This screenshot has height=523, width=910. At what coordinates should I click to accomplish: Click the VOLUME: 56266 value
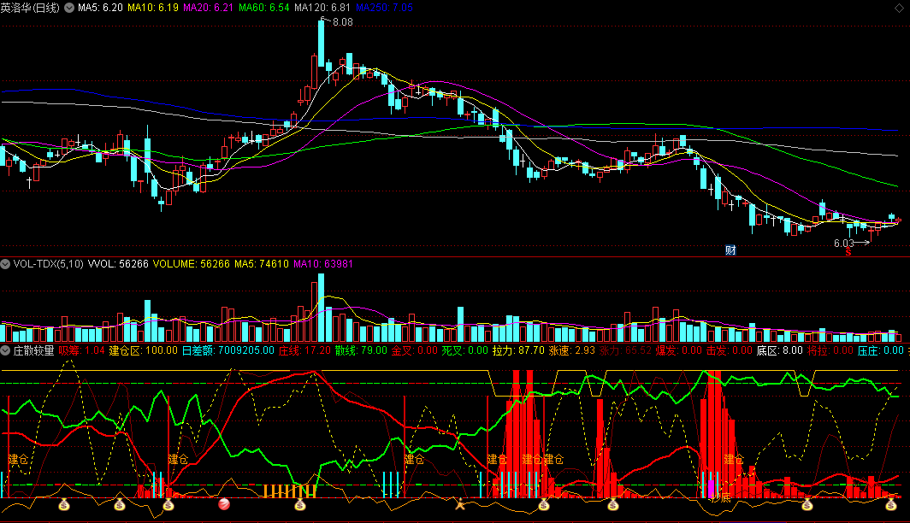pyautogui.click(x=191, y=264)
